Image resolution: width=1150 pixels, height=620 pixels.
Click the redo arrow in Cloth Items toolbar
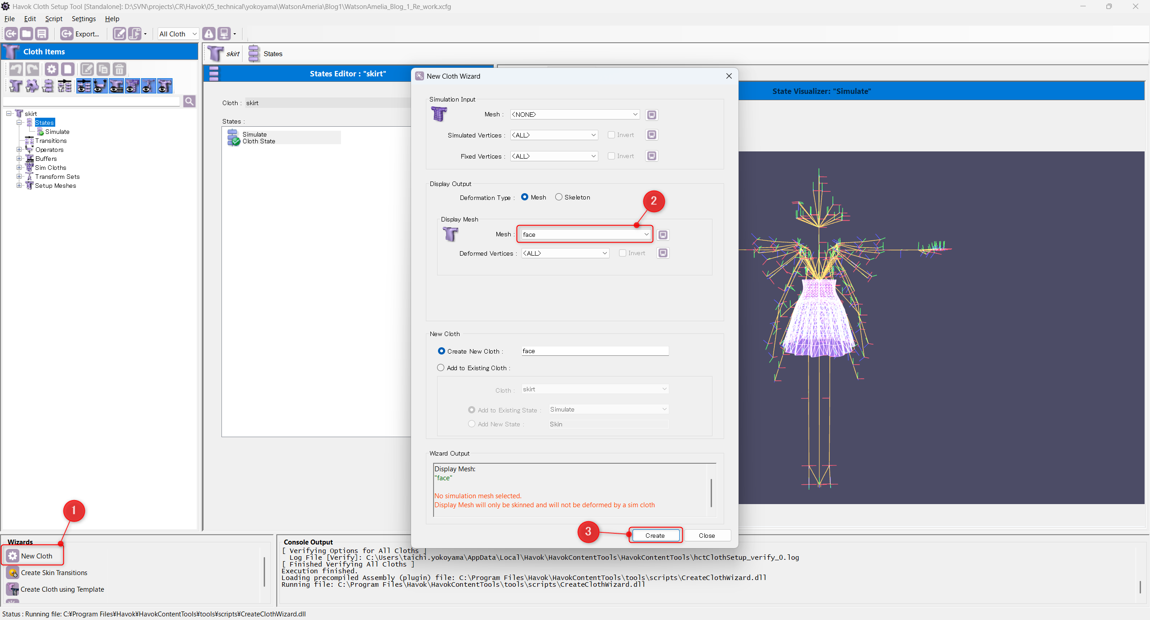32,69
